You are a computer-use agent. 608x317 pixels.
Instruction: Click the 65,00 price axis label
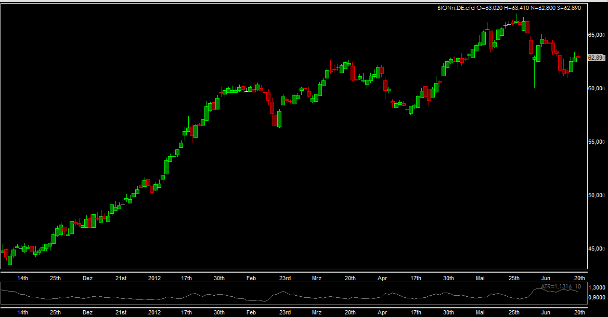click(596, 35)
